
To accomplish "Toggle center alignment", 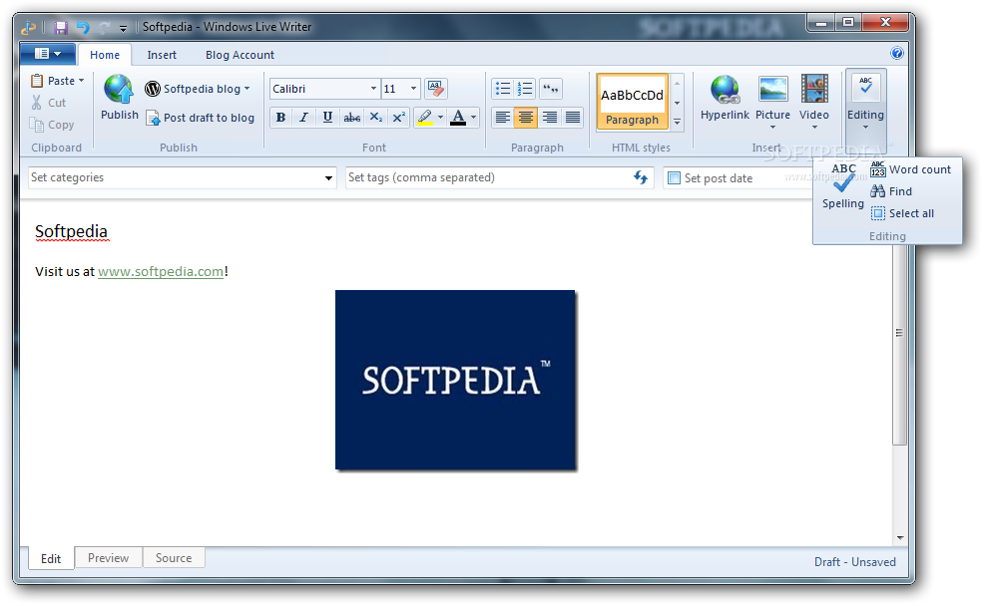I will (x=525, y=118).
